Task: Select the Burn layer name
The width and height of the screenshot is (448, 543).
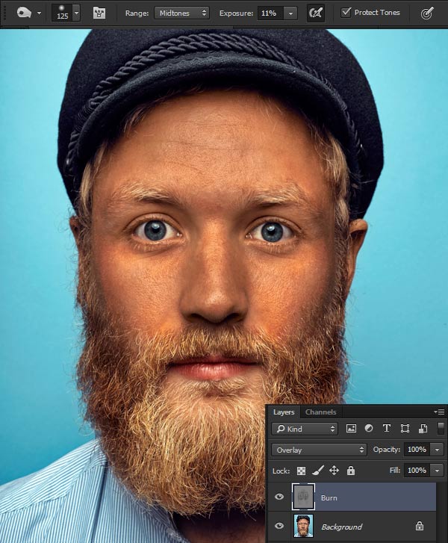Action: pyautogui.click(x=329, y=497)
